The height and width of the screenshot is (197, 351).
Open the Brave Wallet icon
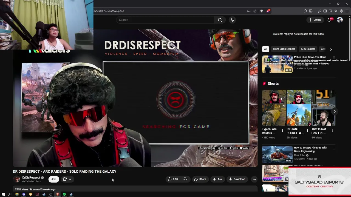tap(330, 11)
